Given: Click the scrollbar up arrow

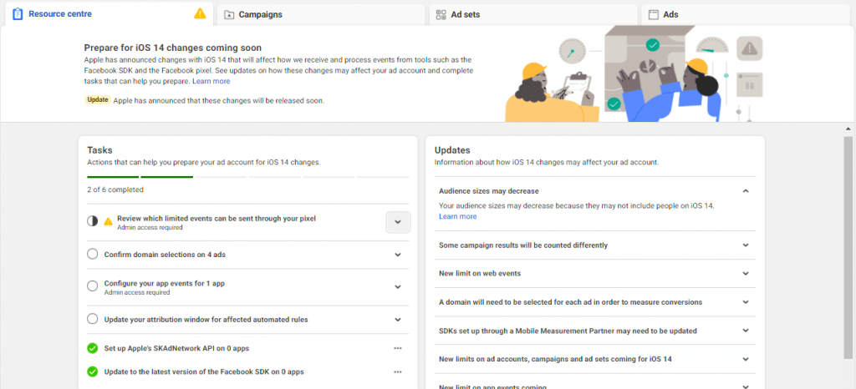Looking at the screenshot, I should coord(848,129).
